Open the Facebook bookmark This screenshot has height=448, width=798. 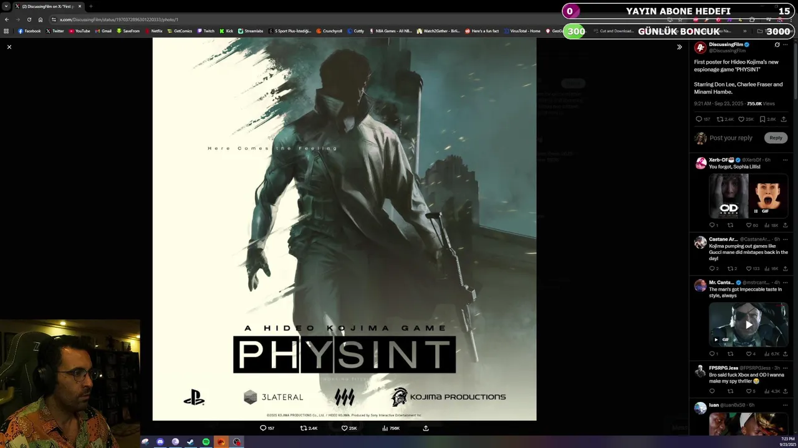29,30
